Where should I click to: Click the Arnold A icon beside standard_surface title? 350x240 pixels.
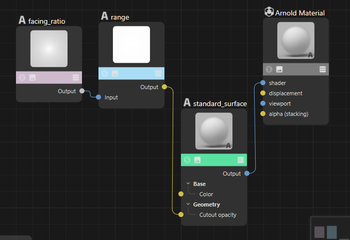187,102
